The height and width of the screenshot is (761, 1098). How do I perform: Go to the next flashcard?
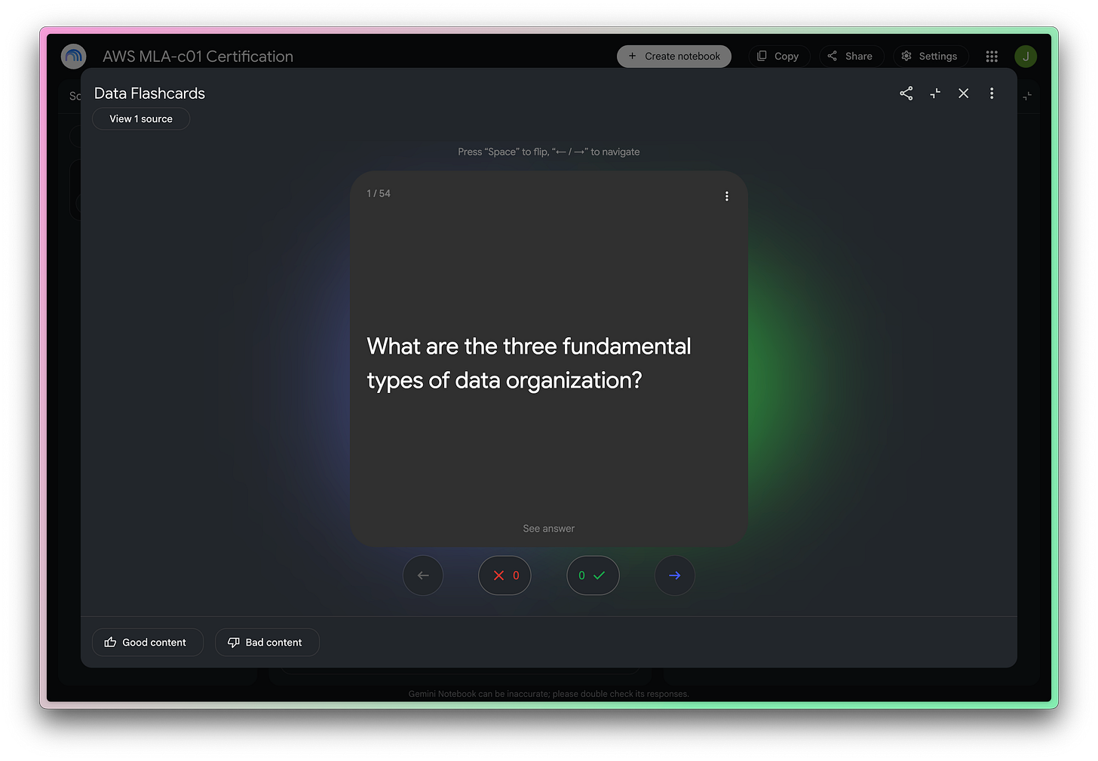click(x=674, y=575)
